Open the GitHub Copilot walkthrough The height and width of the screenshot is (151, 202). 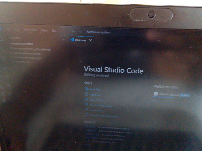pyautogui.click(x=169, y=95)
